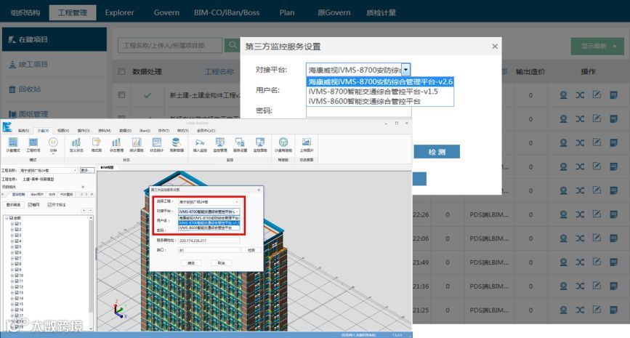Open the 对接平台 dropdown arrow in web dialog
Image resolution: width=630 pixels, height=338 pixels.
405,70
